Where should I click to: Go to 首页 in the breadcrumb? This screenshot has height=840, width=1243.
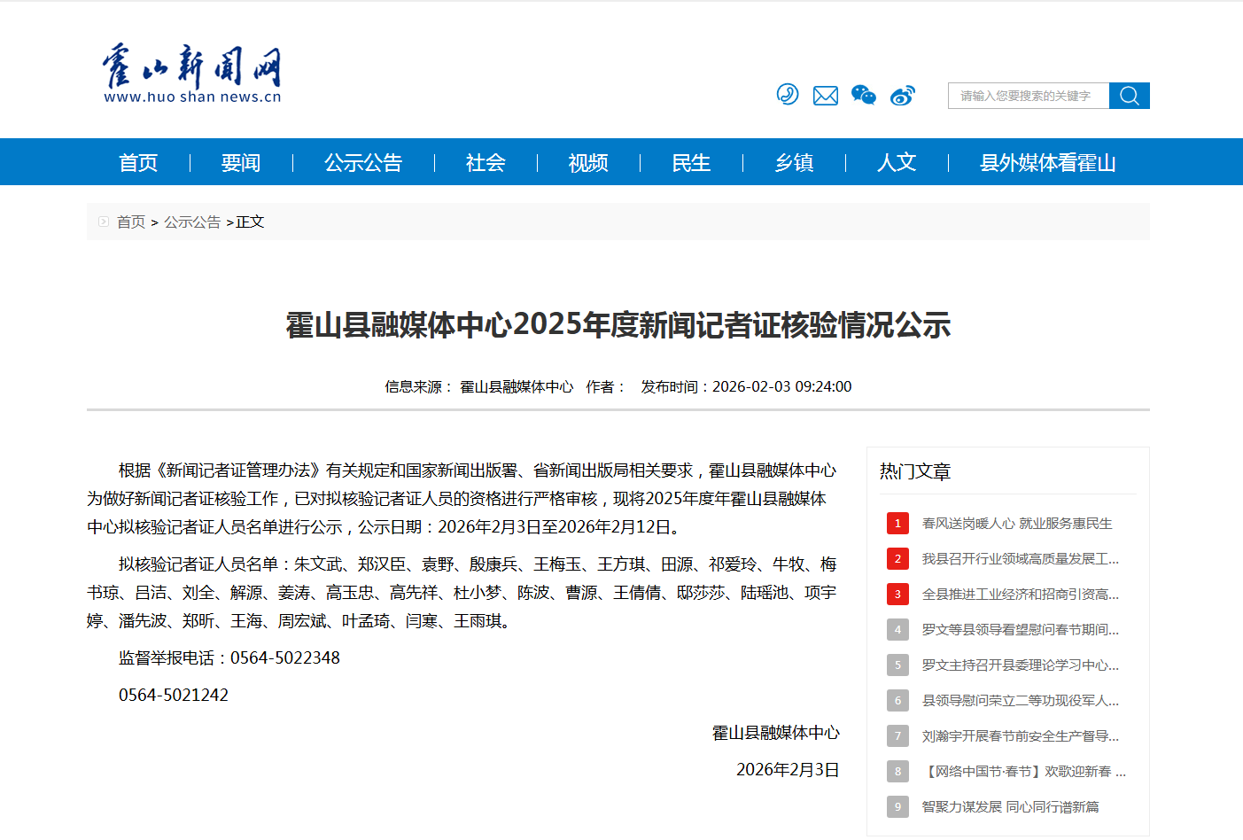pyautogui.click(x=131, y=222)
